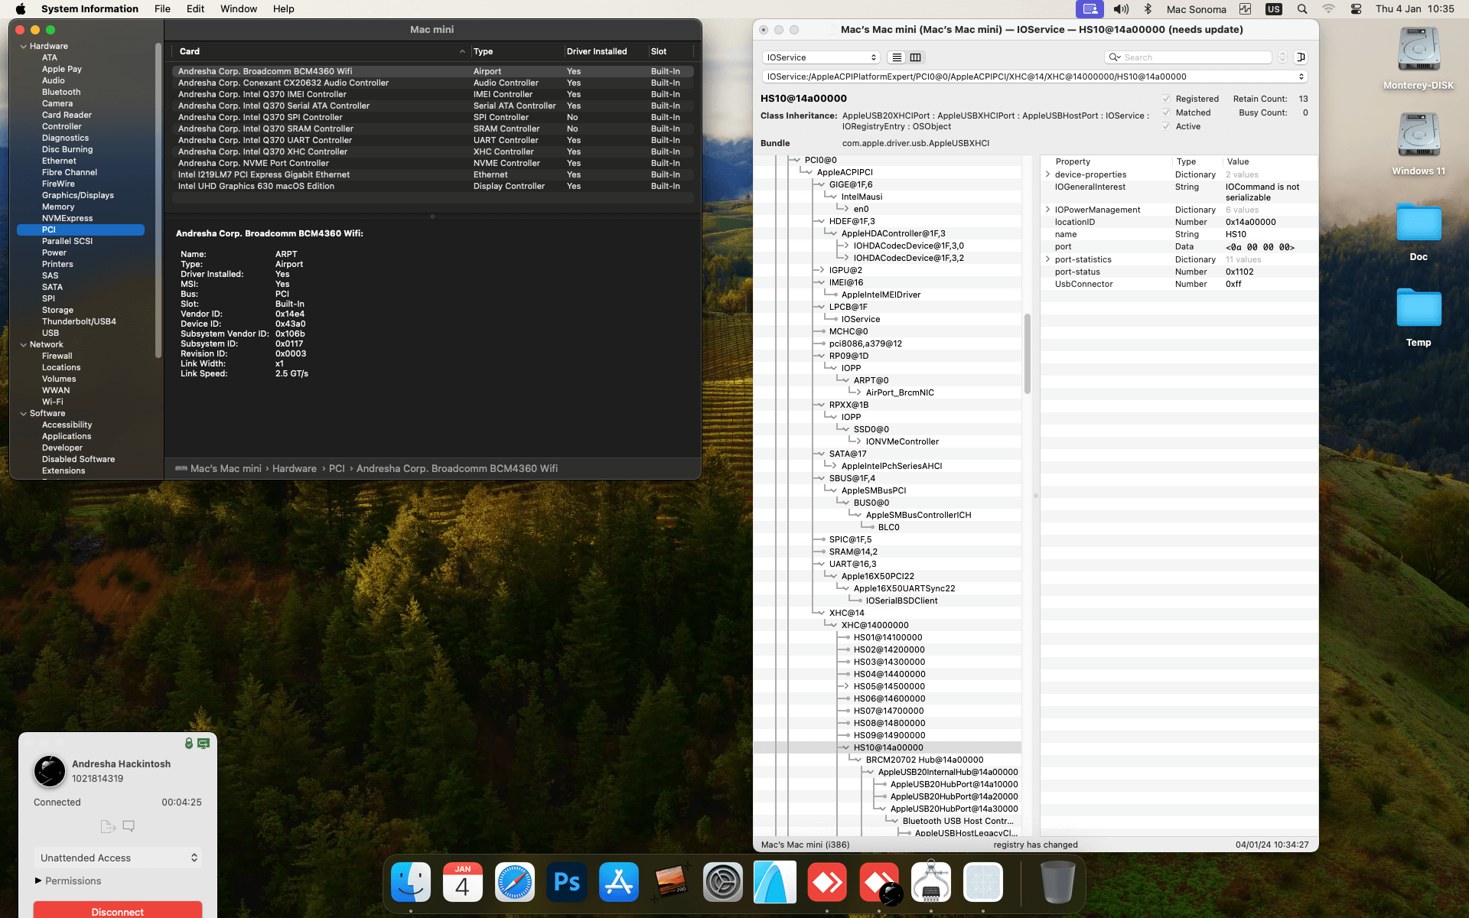Expand the Permissions disclosure triangle
This screenshot has height=918, width=1469.
point(38,881)
